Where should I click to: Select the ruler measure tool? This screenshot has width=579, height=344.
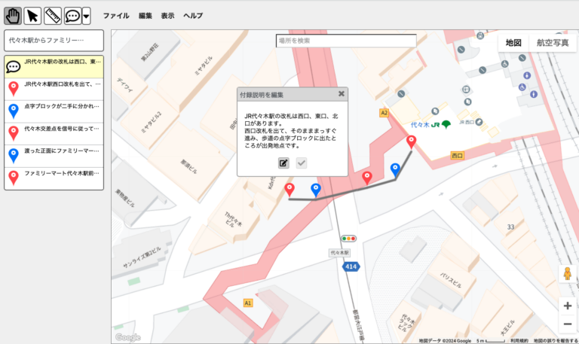[x=53, y=17]
